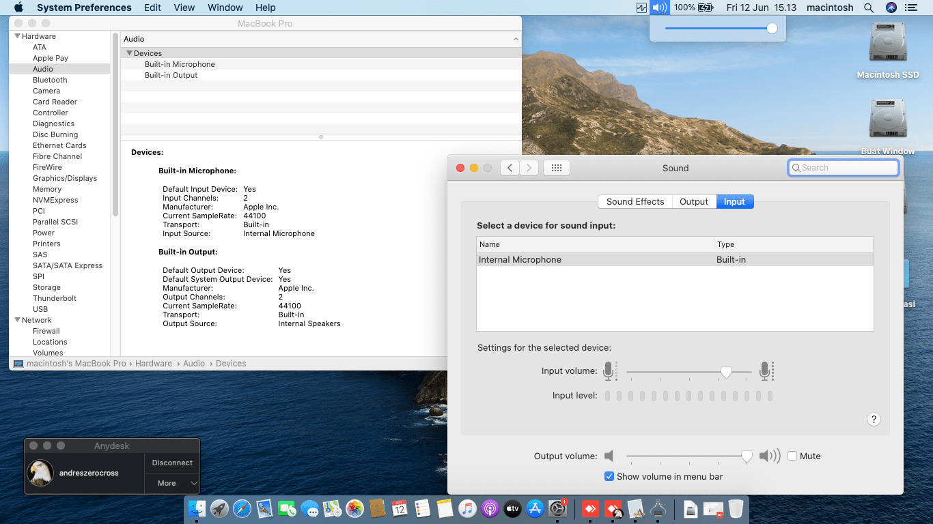Open the More dropdown in Anydesk

point(172,483)
